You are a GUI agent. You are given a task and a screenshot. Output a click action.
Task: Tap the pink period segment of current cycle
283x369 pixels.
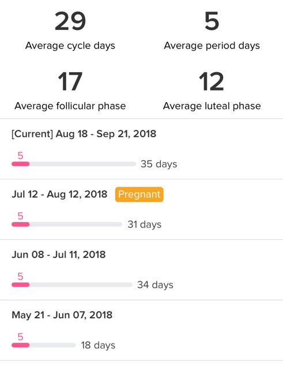point(21,164)
